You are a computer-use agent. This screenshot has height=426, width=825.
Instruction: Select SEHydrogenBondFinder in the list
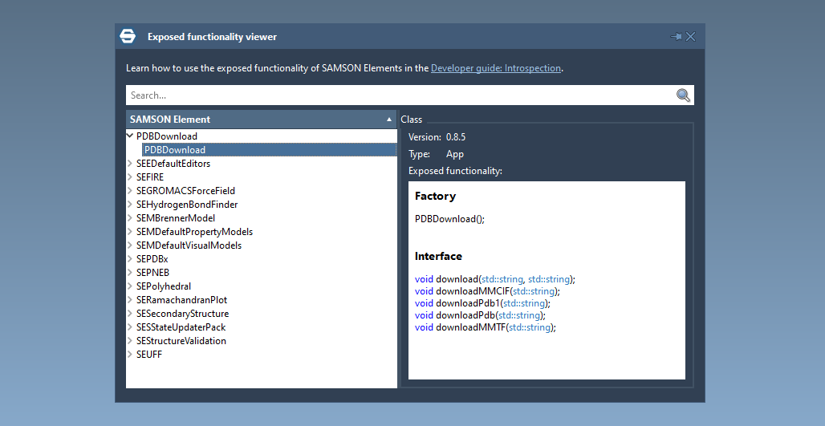(186, 205)
